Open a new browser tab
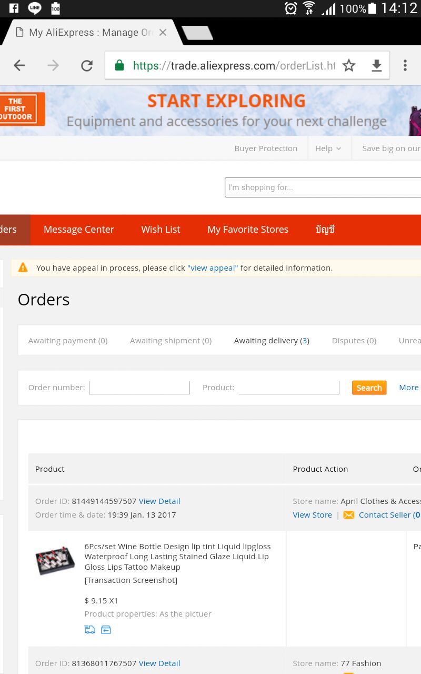 tap(197, 33)
